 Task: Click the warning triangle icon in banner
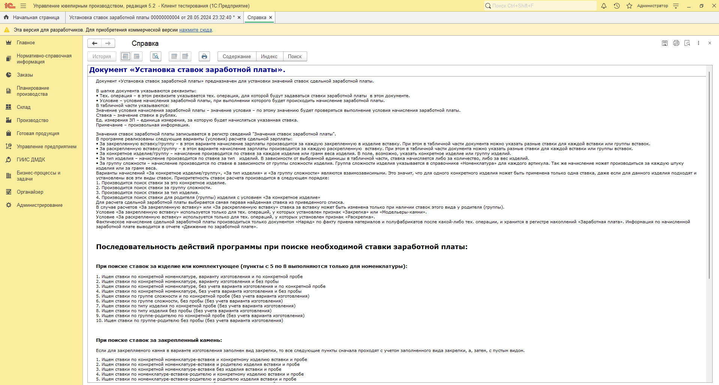click(x=7, y=30)
